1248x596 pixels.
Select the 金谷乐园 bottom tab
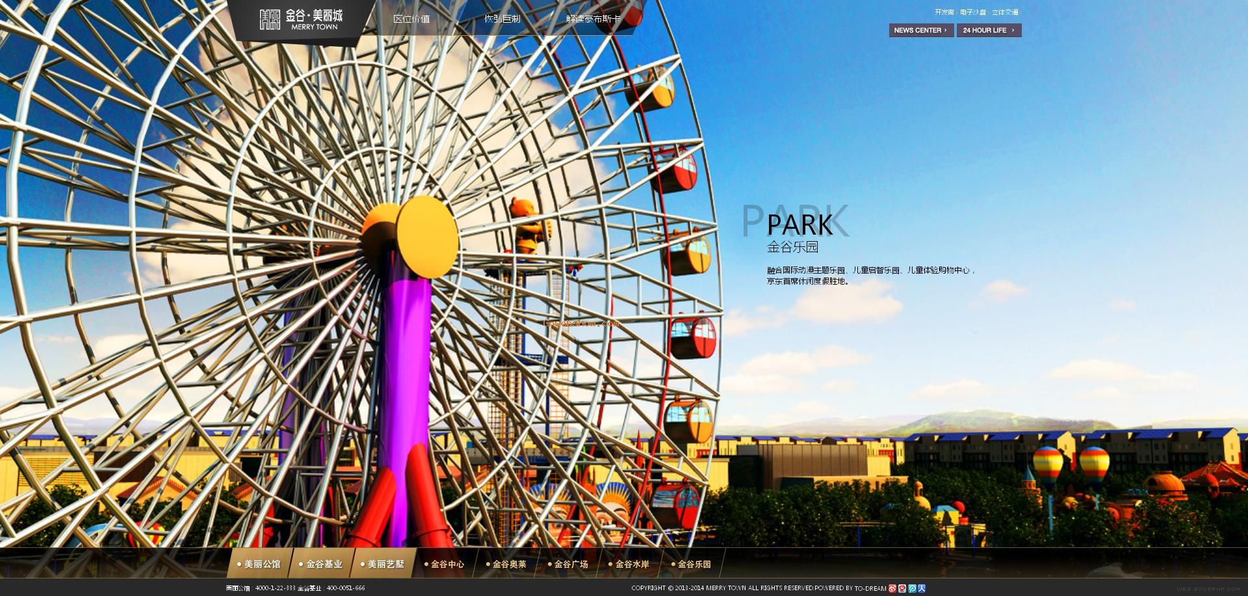[x=691, y=564]
